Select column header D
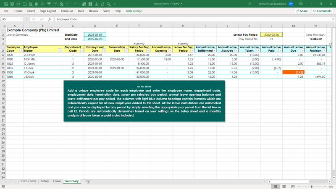Screen dimensions: 336x189 tap(95, 26)
